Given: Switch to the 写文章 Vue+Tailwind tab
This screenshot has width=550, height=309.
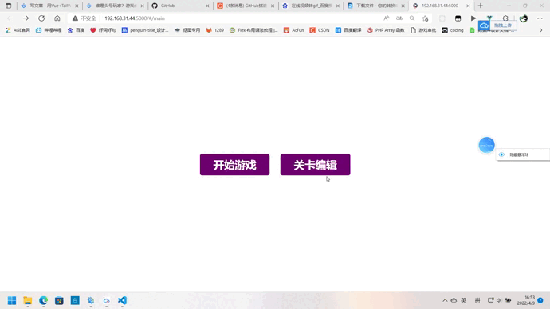Looking at the screenshot, I should pos(49,6).
